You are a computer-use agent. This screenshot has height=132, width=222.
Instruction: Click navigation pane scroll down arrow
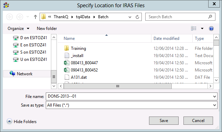54,86
